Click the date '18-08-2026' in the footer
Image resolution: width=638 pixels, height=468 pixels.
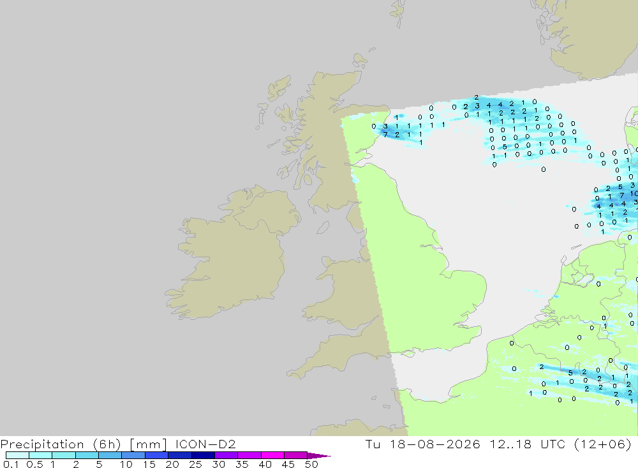[434, 444]
